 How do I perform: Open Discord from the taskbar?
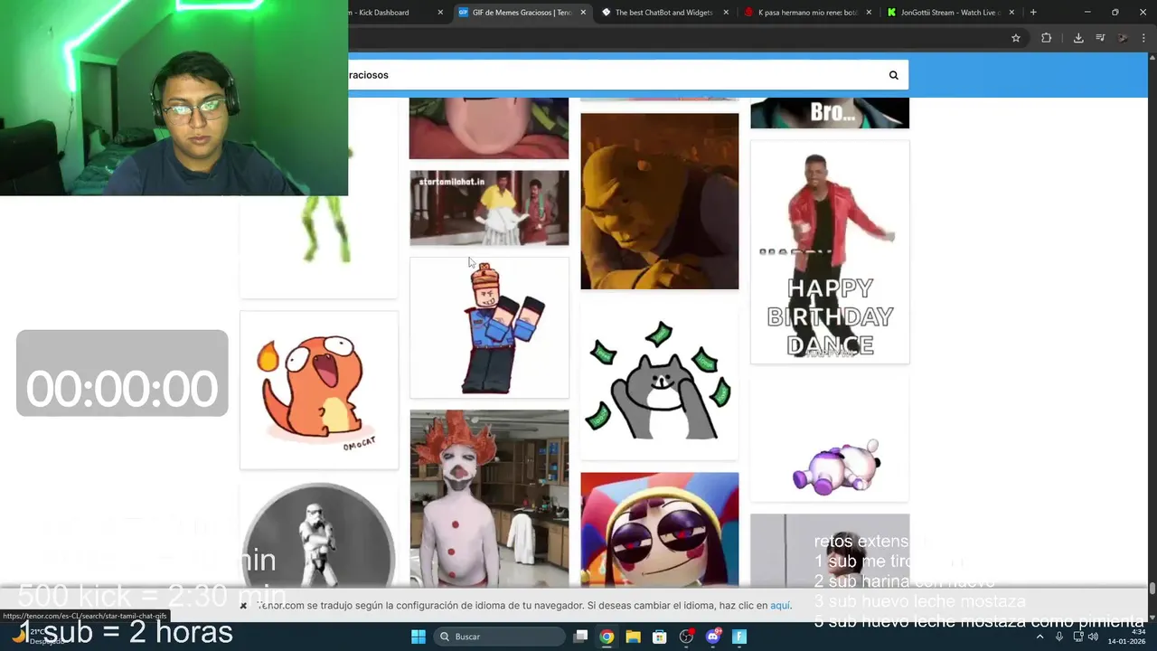point(713,637)
